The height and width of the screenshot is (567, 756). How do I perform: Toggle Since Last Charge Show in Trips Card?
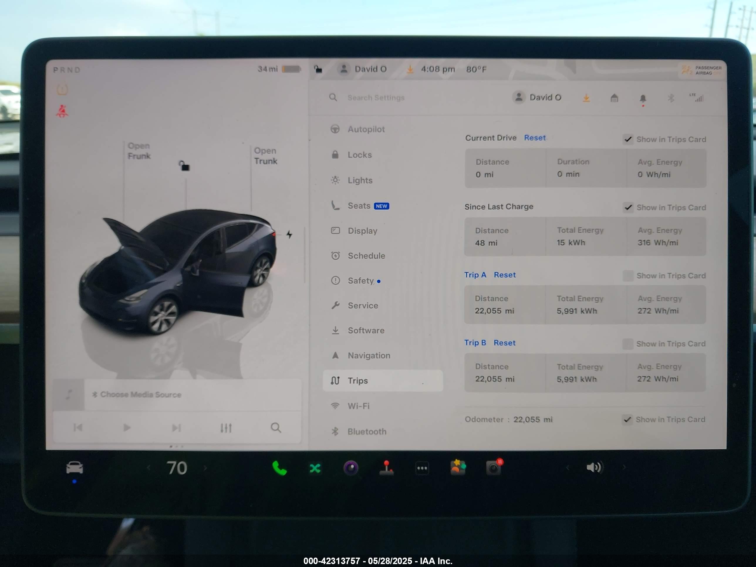628,207
